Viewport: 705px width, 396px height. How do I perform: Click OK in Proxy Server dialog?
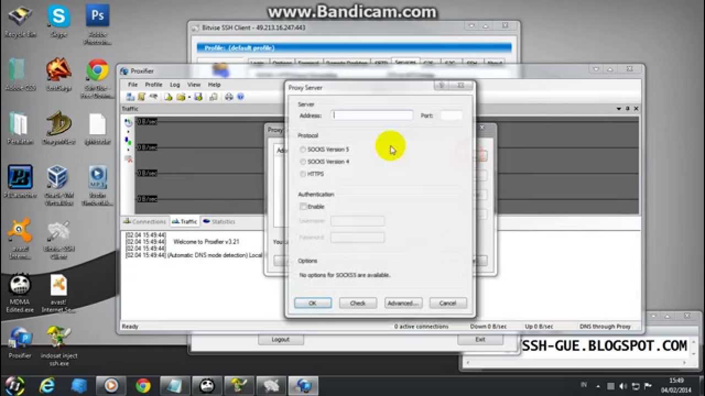[x=313, y=303]
